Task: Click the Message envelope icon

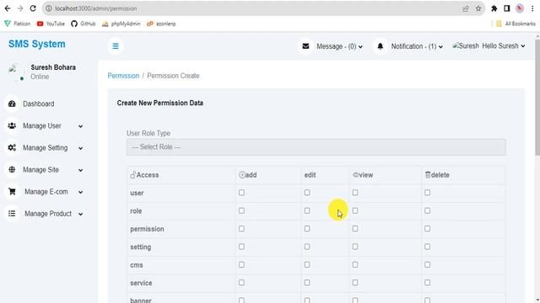Action: [x=305, y=46]
